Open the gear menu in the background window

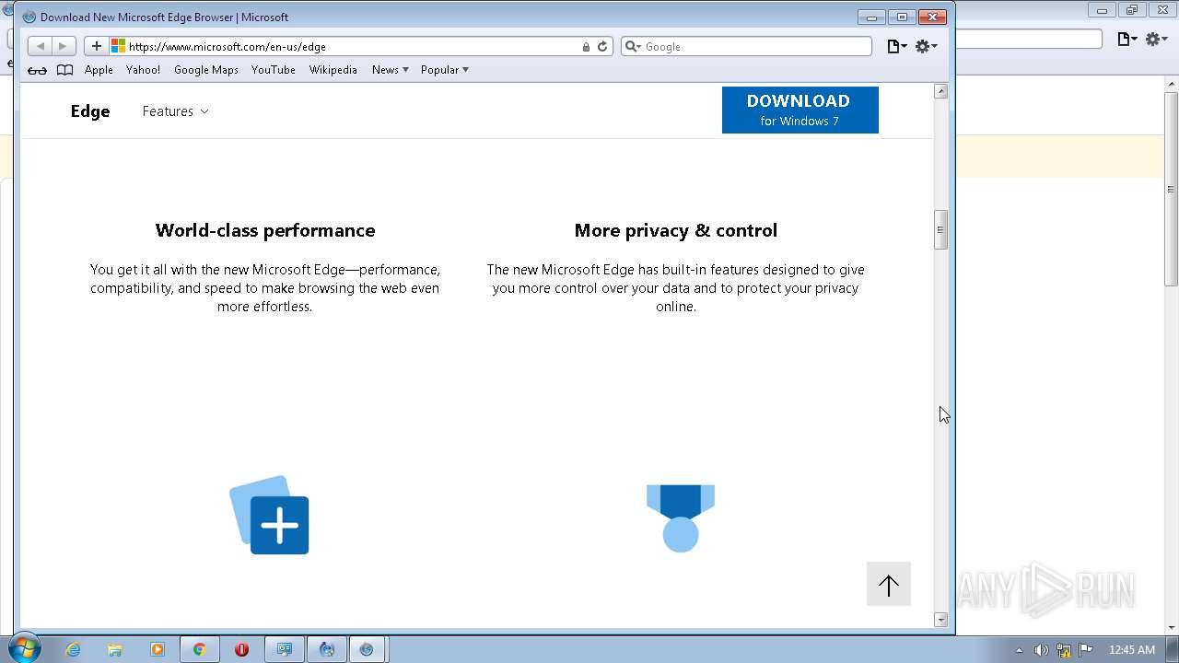tap(1156, 39)
